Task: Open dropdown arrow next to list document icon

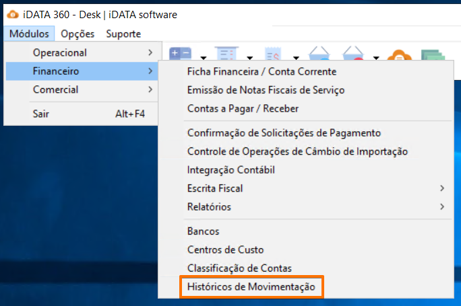Action: tap(250, 58)
